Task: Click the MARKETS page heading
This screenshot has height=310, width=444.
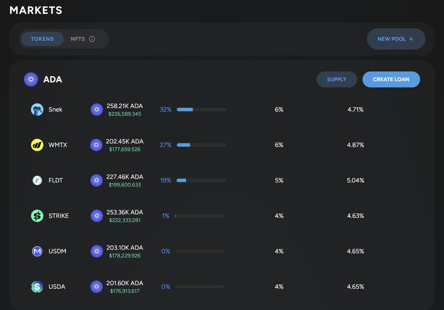Action: 36,10
